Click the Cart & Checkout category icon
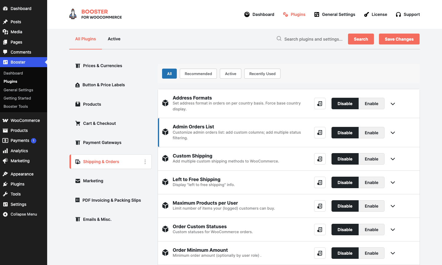The image size is (442, 265). 78,123
